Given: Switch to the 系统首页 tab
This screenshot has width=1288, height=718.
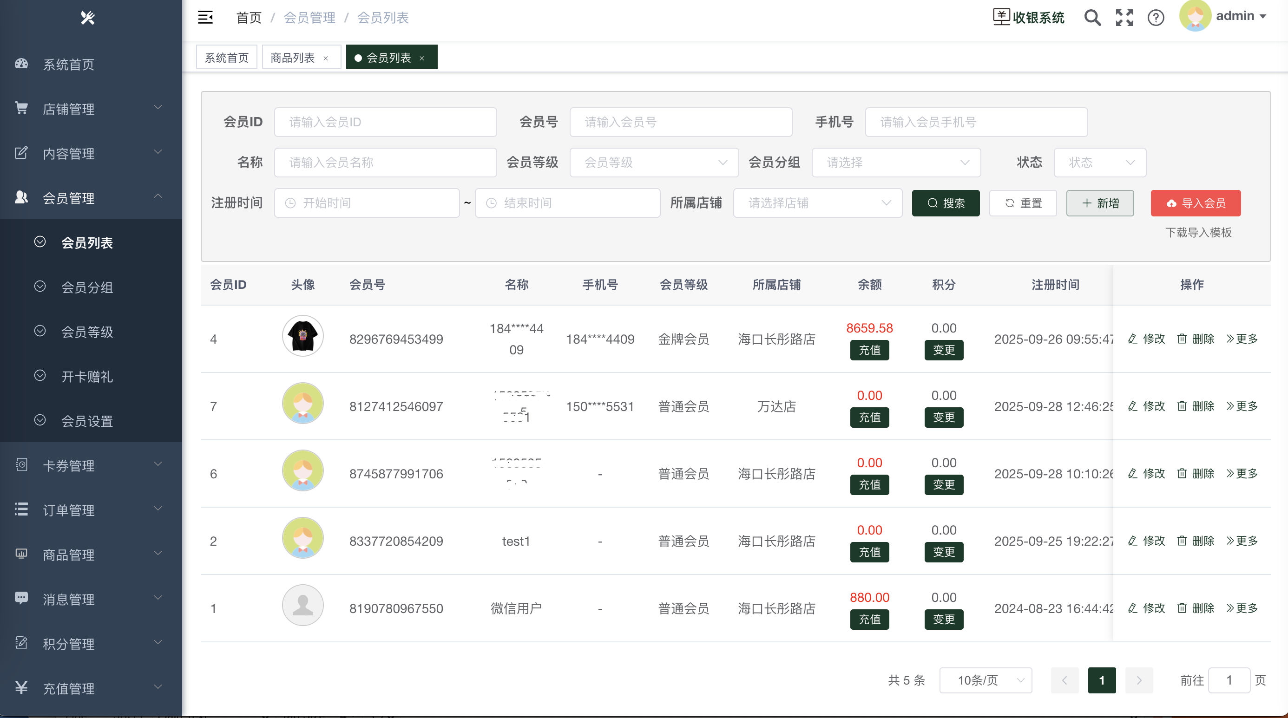Looking at the screenshot, I should [x=226, y=58].
